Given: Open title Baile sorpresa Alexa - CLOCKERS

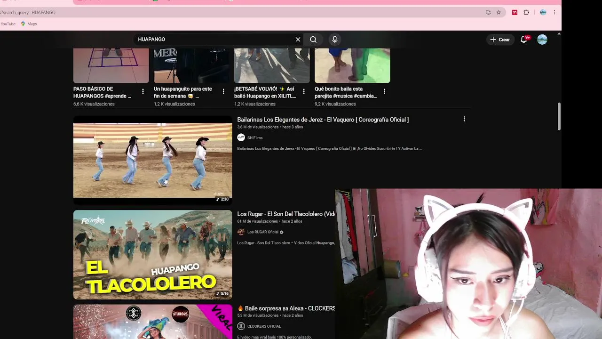Looking at the screenshot, I should click(286, 308).
